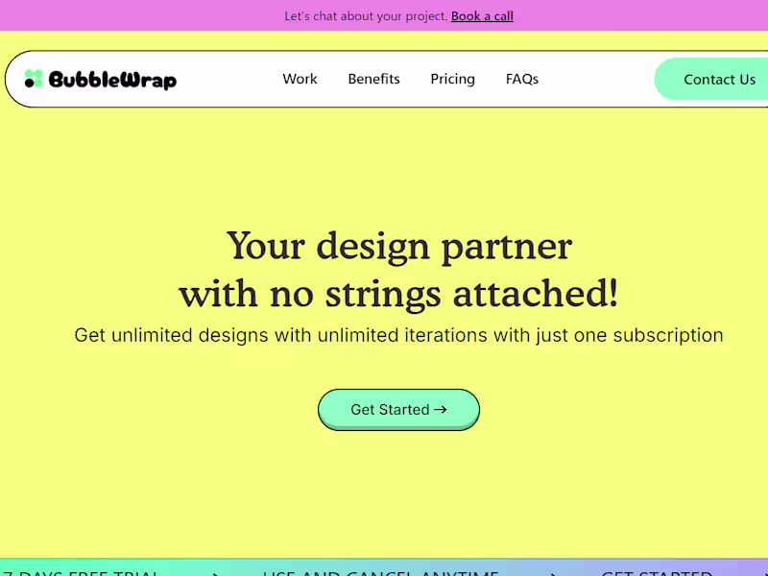Click the "with no strings attached!" line
Viewport: 768px width, 576px height.
[398, 295]
